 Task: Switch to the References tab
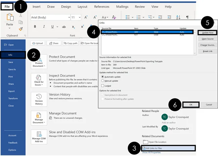click(x=102, y=6)
